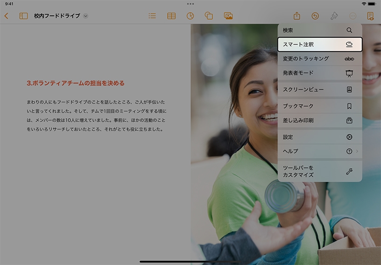Screen dimensions: 381x265
Task: Open the document options icon
Action: coord(370,16)
